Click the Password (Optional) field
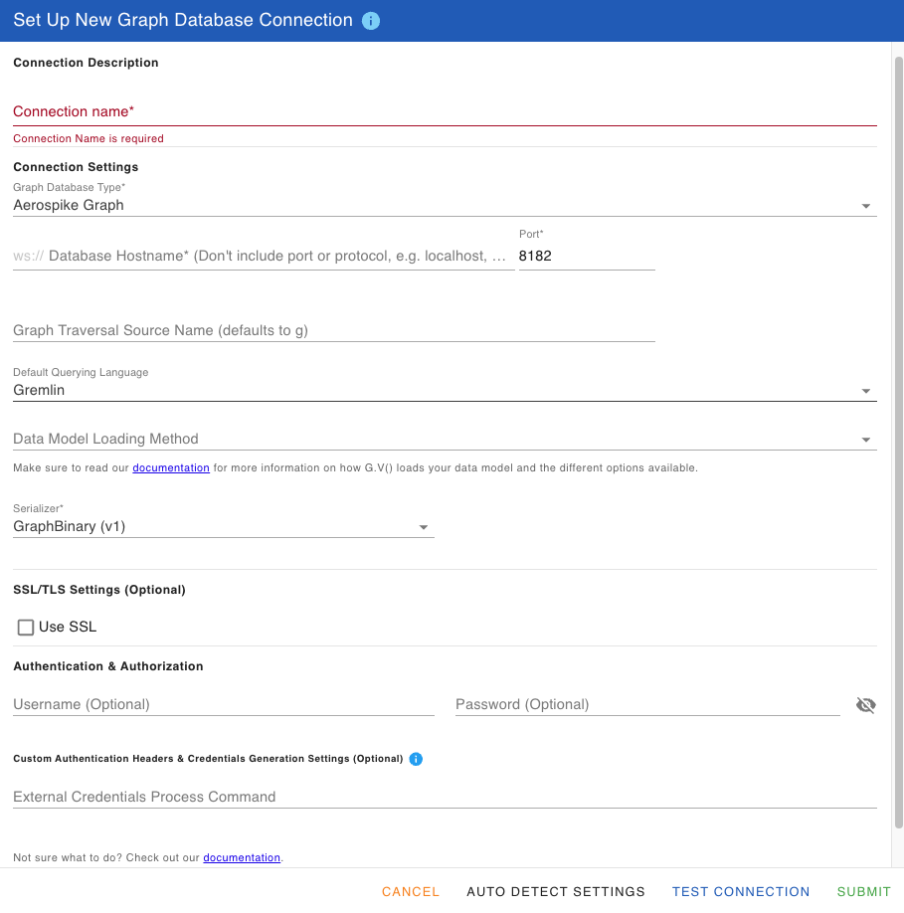904x913 pixels. [646, 705]
